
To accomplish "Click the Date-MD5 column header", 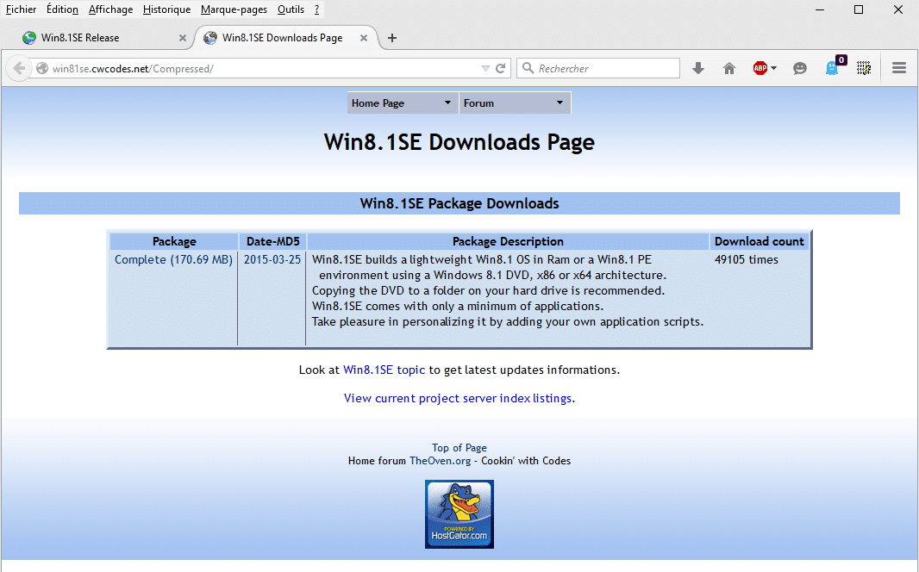I will pos(272,241).
